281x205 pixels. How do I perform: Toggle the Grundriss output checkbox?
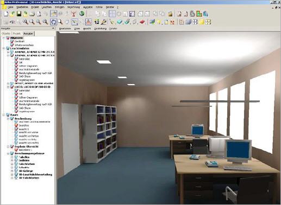coord(16,125)
